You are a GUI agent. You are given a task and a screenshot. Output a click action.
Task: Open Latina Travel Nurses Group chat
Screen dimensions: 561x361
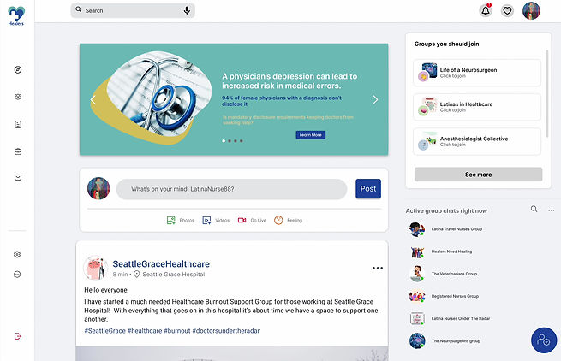(445, 229)
